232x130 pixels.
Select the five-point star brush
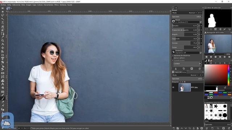(216, 106)
